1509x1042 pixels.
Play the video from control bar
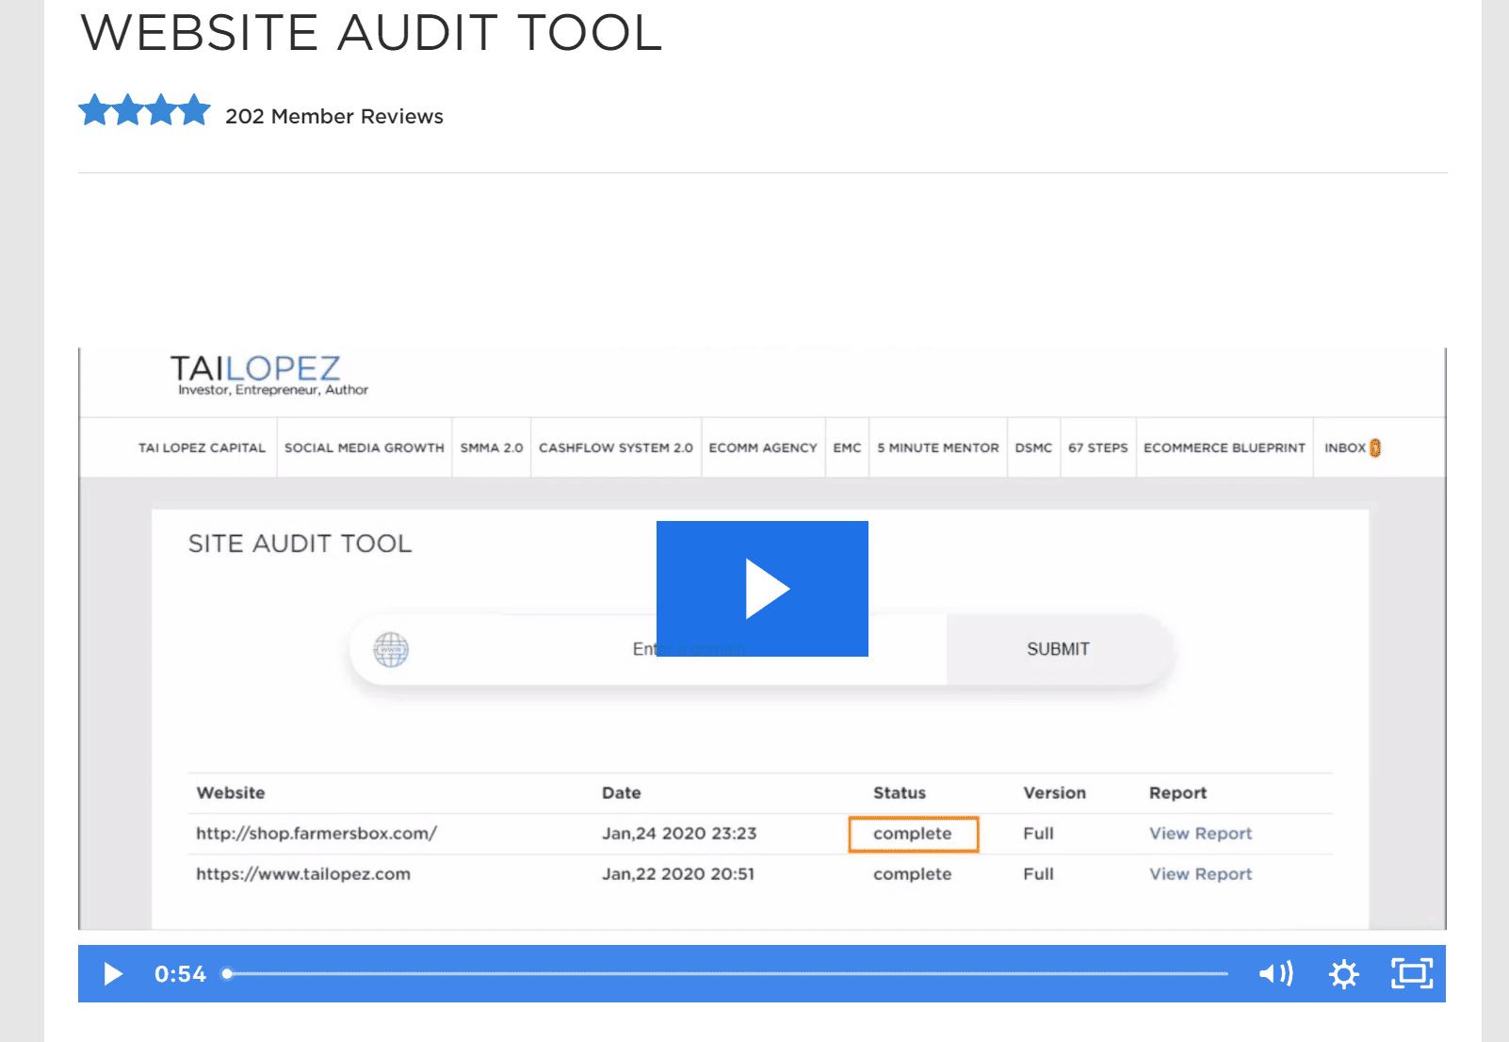[x=113, y=973]
